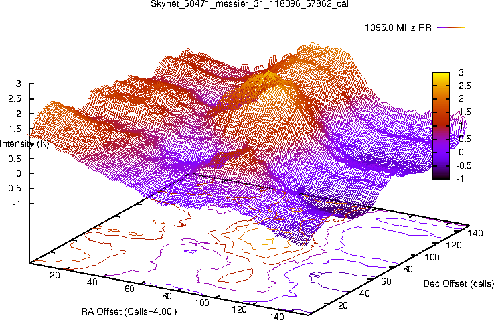This screenshot has height=320, width=494.
Task: Select the RA Offset tick label 100
Action: point(201,303)
